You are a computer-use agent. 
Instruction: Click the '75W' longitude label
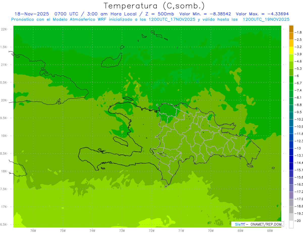(63, 230)
